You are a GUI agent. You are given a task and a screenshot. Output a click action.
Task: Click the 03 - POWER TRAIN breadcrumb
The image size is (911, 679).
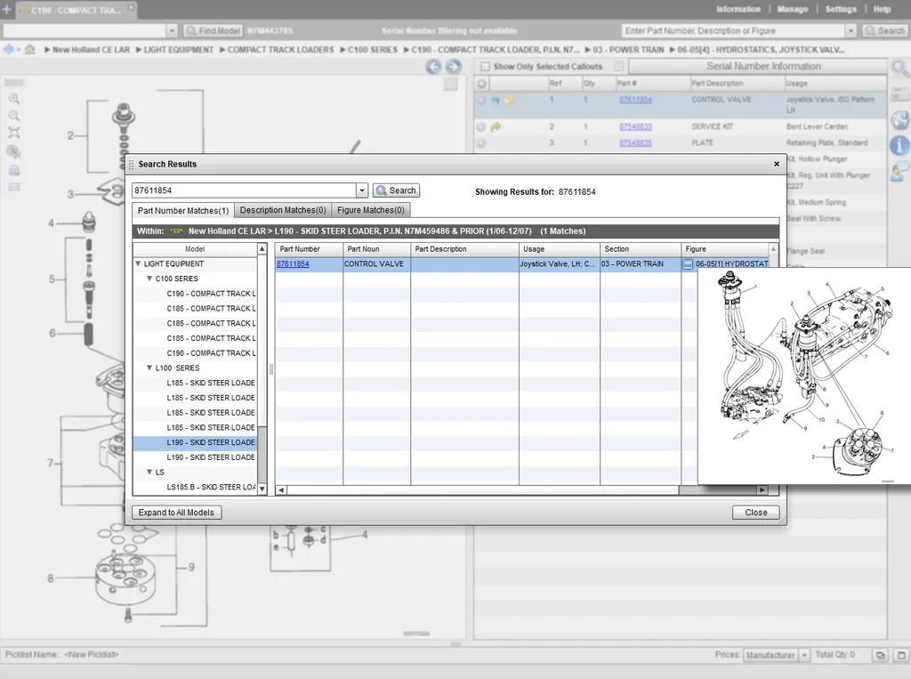[x=628, y=50]
